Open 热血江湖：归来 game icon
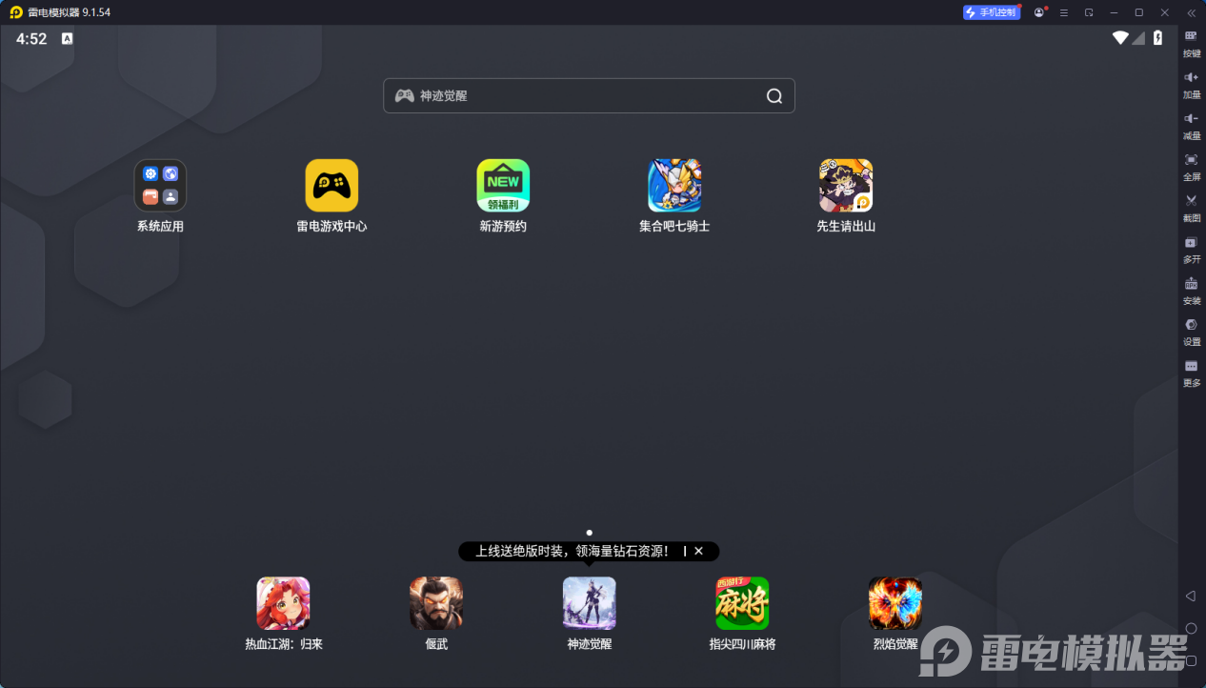The width and height of the screenshot is (1206, 688). coord(284,603)
